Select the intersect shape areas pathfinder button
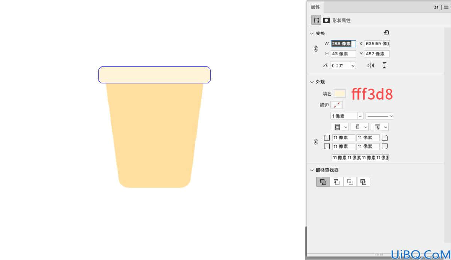Viewport: 451px width, 260px height. pyautogui.click(x=350, y=182)
